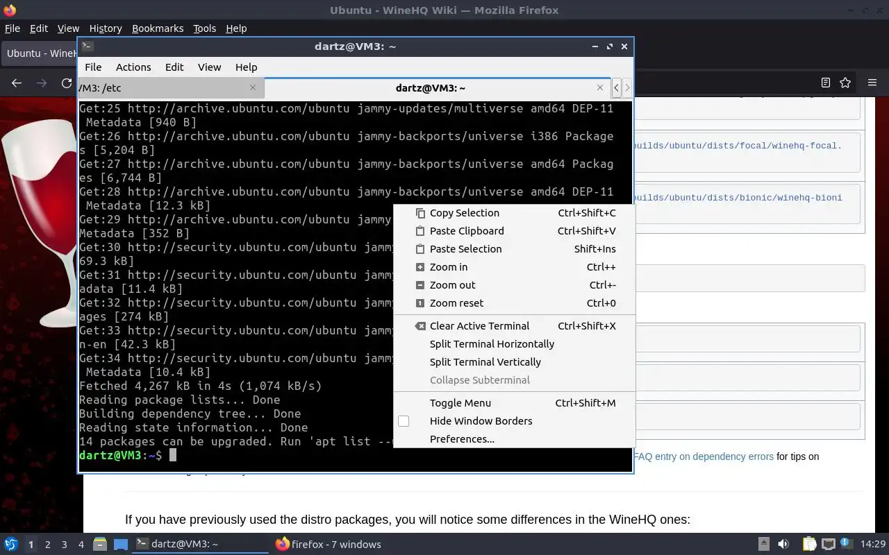The width and height of the screenshot is (889, 555).
Task: Choose Split Terminal Vertically
Action: pyautogui.click(x=514, y=362)
